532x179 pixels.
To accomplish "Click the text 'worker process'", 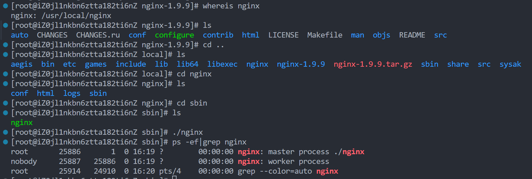I will pos(299,162).
